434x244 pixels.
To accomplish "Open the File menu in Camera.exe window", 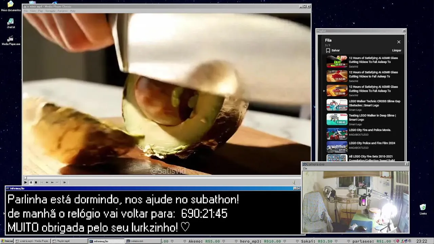I will point(305,168).
